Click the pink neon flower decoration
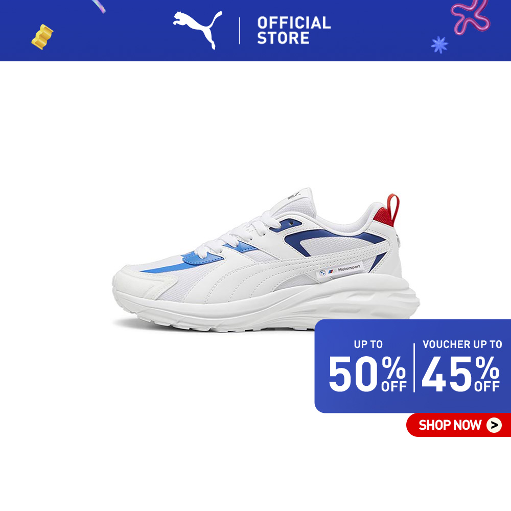Screen dimensions: 511x511 [x=470, y=16]
